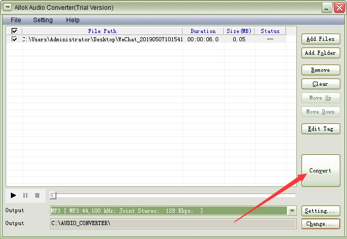Minimize the Allok Audio Converter window
347x239 pixels.
coord(327,8)
